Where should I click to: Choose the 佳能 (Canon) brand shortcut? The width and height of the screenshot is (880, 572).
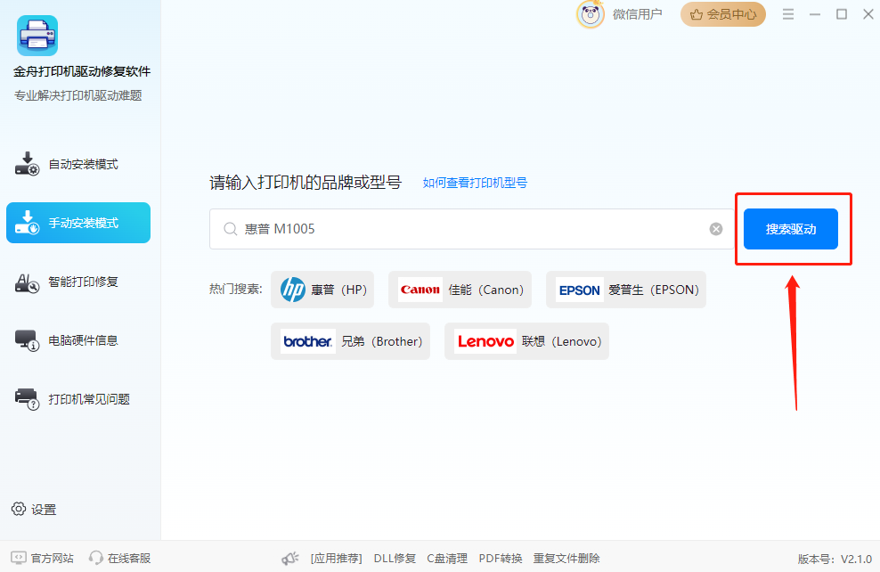pos(460,290)
